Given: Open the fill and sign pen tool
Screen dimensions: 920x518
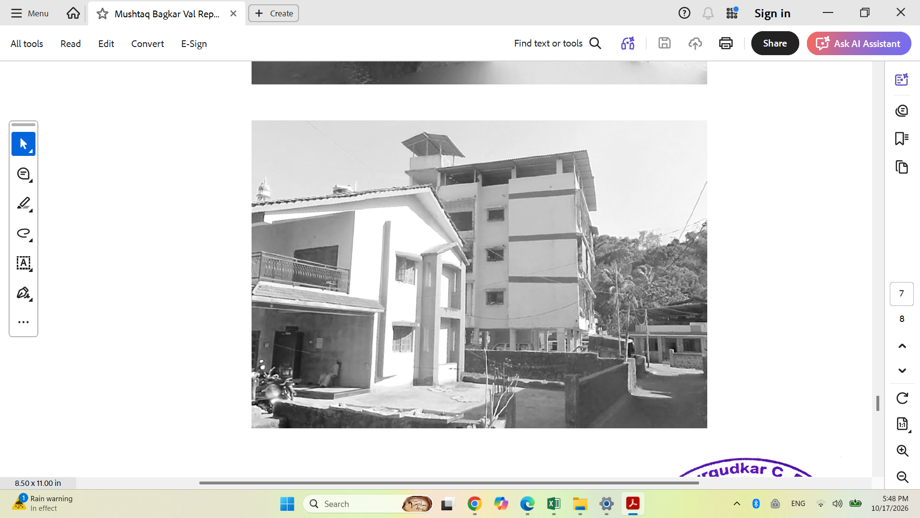Looking at the screenshot, I should click(x=23, y=293).
